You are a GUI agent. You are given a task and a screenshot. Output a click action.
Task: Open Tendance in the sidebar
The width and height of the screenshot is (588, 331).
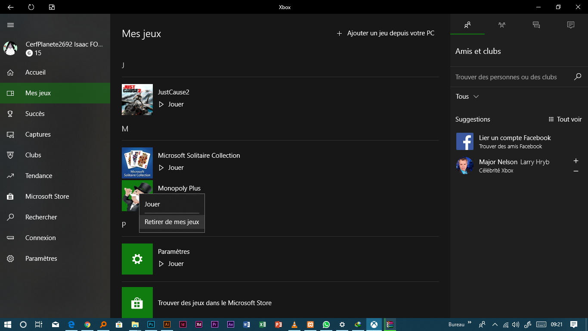click(55, 176)
